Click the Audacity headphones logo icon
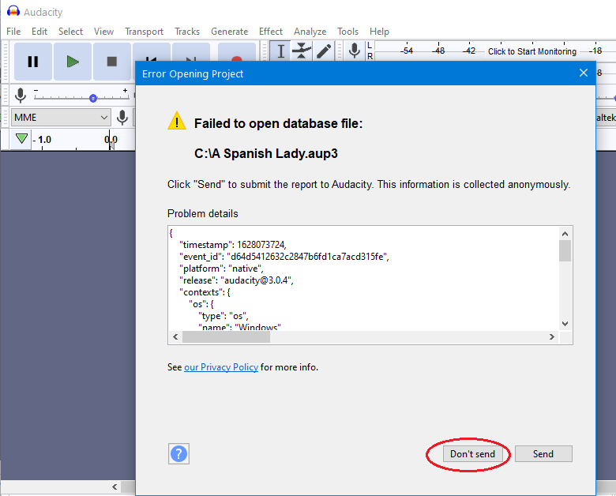 coord(13,11)
